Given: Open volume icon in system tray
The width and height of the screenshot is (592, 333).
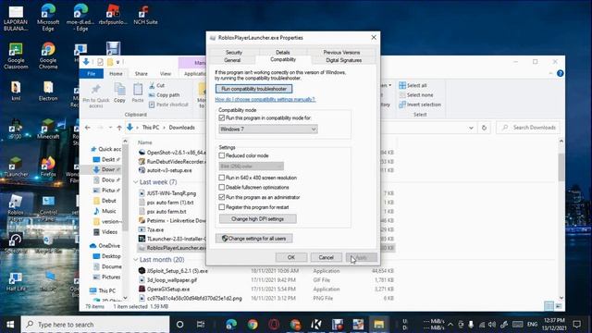Looking at the screenshot, I should pyautogui.click(x=492, y=325).
